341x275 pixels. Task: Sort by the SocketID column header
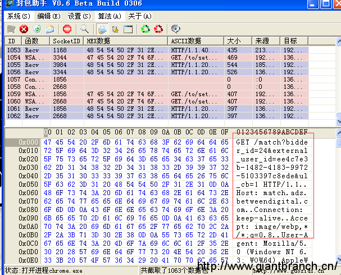pos(67,41)
